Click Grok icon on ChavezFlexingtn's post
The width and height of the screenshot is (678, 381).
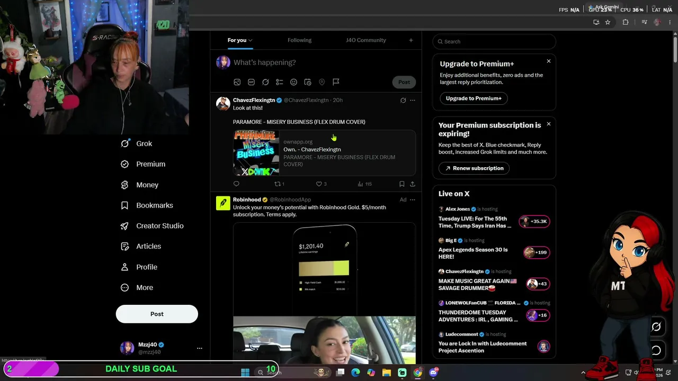pos(403,101)
